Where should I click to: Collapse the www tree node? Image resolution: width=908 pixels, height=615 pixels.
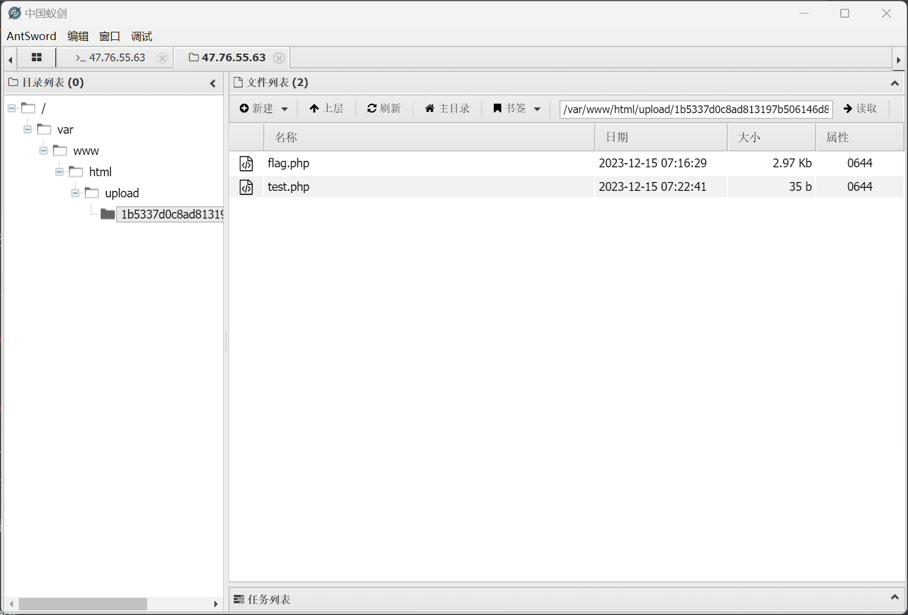[44, 150]
